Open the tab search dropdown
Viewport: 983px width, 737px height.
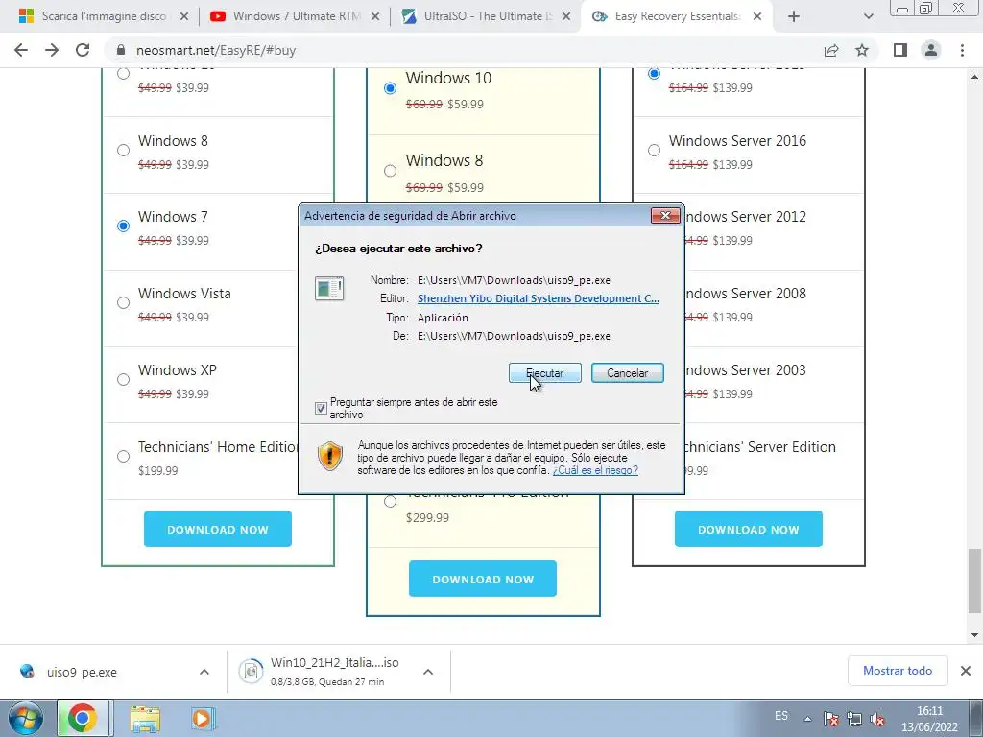click(868, 17)
